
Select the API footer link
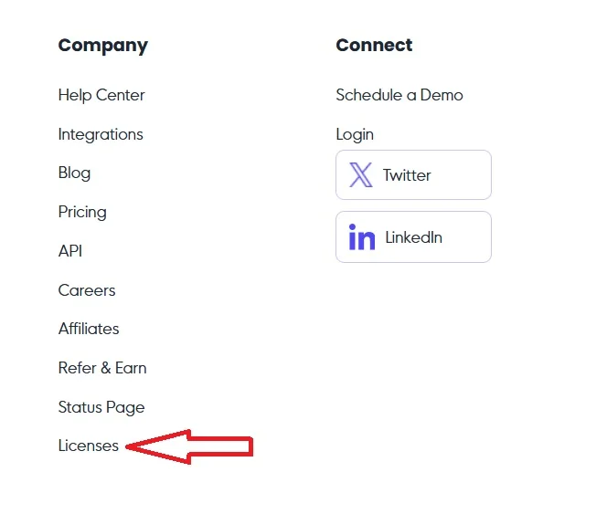tap(70, 251)
